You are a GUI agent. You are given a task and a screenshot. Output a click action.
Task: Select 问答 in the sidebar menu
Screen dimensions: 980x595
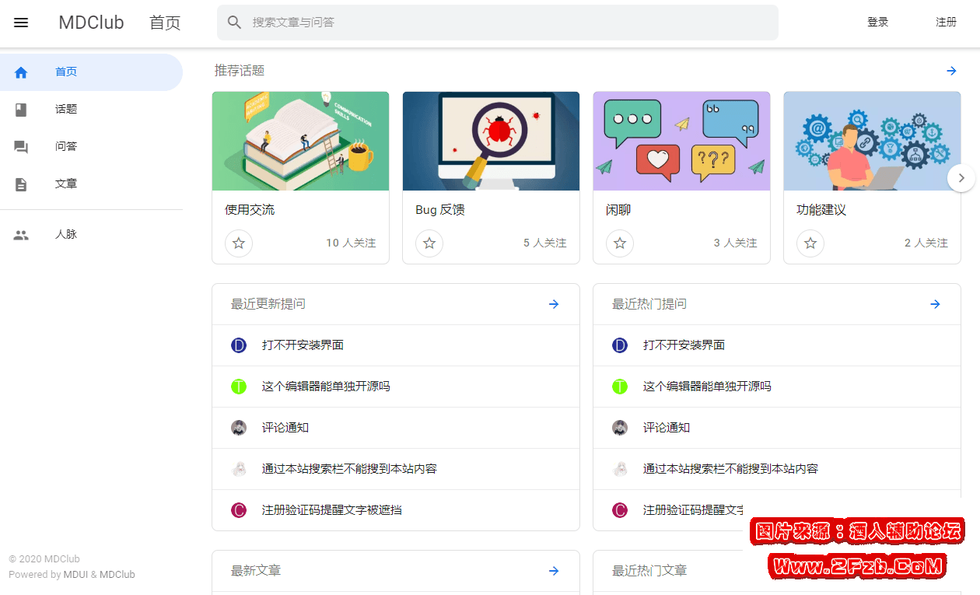(66, 147)
